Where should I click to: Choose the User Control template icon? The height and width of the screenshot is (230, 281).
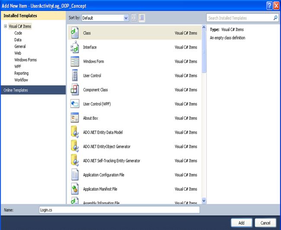click(74, 75)
